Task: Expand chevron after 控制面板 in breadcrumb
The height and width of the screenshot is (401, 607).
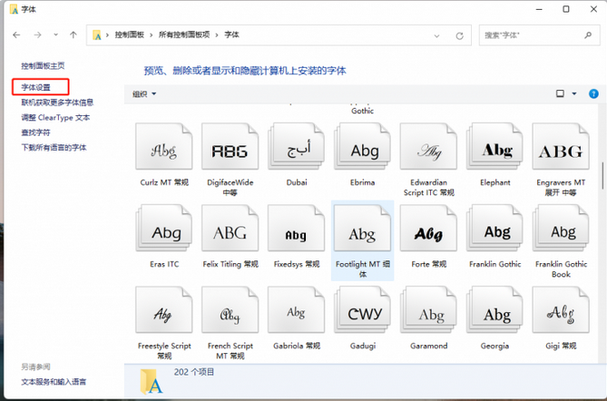Action: tap(152, 34)
